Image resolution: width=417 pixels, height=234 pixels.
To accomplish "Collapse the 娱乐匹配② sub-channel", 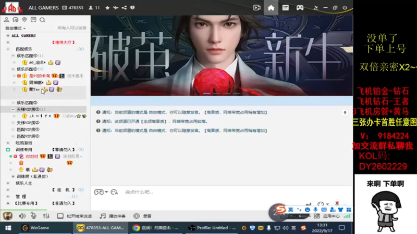I will click(x=13, y=69).
